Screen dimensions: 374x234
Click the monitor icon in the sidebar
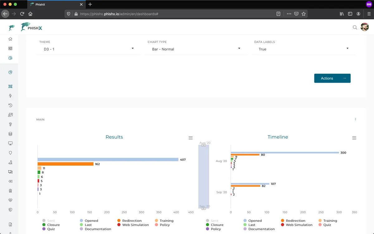click(10, 143)
